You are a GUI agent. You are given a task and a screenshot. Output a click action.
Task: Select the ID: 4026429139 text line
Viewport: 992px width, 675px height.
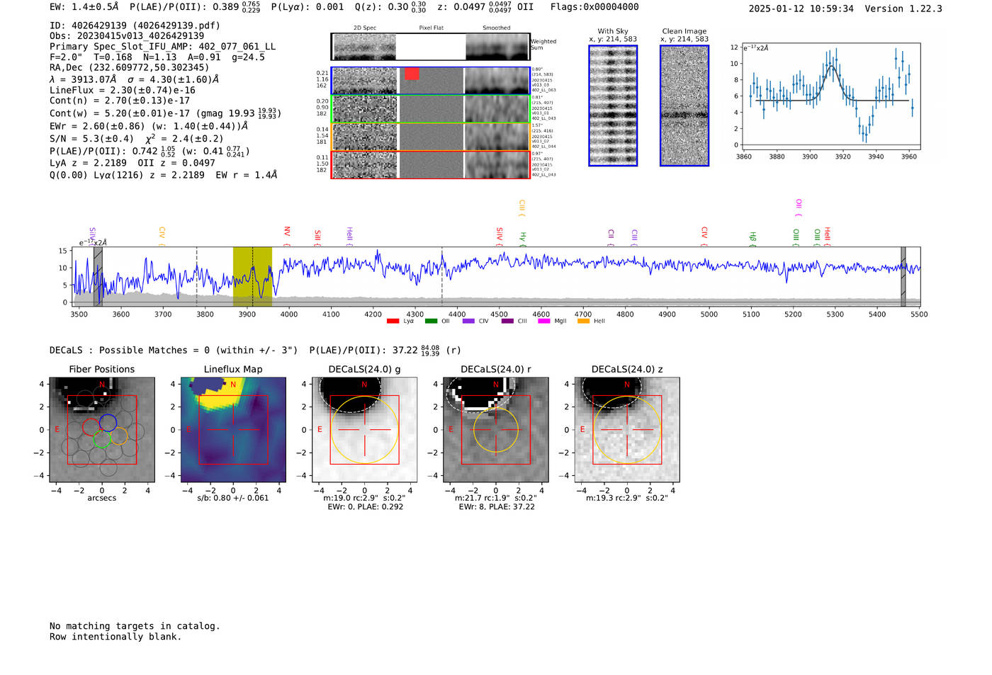pos(135,25)
